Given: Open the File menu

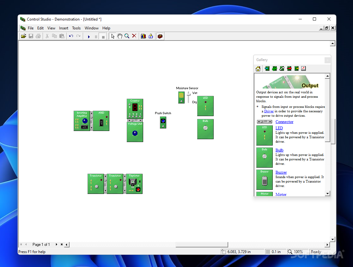Looking at the screenshot, I should pos(31,28).
